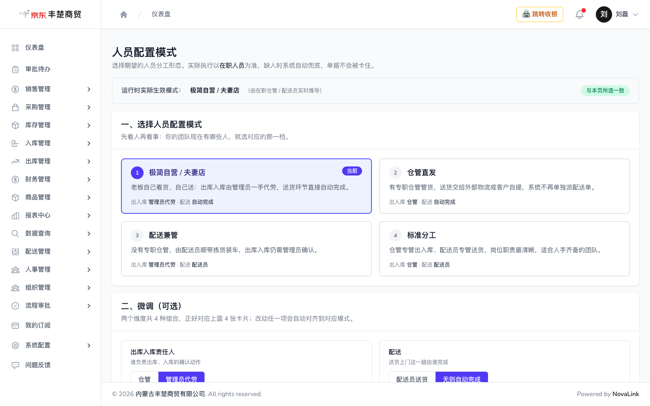Expand the 采购管理 submenu chevron

[x=89, y=107]
